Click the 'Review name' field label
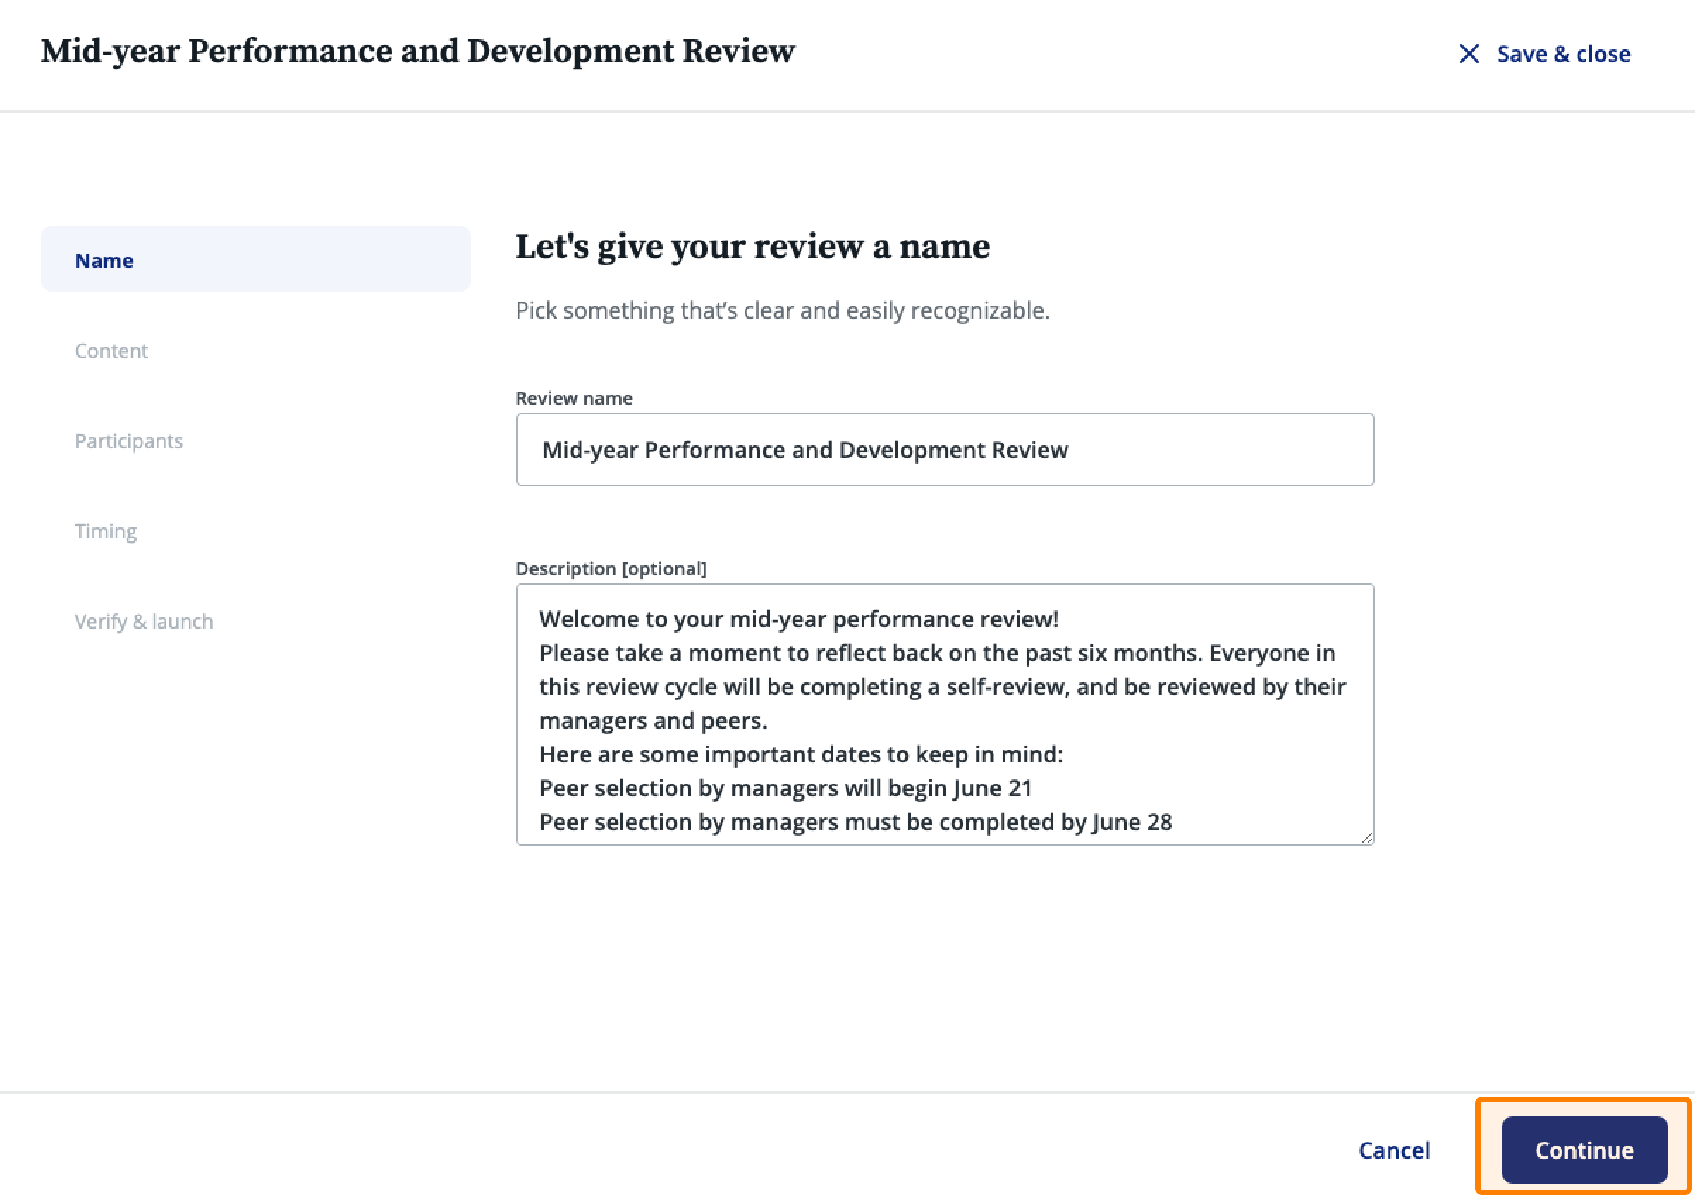The width and height of the screenshot is (1695, 1198). pyautogui.click(x=574, y=397)
